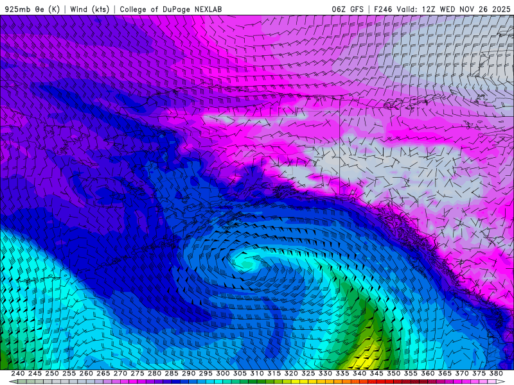Click the 305 legend value
This screenshot has width=514, height=385.
click(240, 373)
